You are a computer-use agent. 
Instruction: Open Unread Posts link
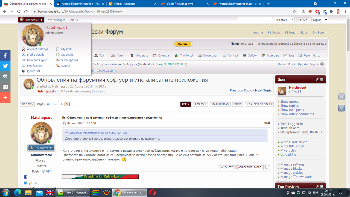(286, 64)
